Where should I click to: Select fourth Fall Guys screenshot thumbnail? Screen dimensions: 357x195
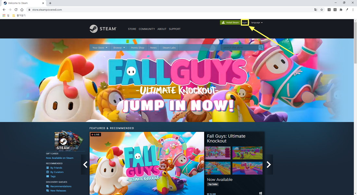click(x=247, y=168)
